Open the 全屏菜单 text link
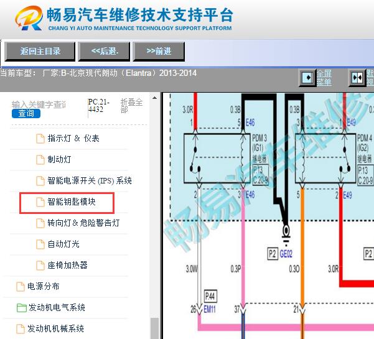The image size is (374, 339). coord(324,78)
